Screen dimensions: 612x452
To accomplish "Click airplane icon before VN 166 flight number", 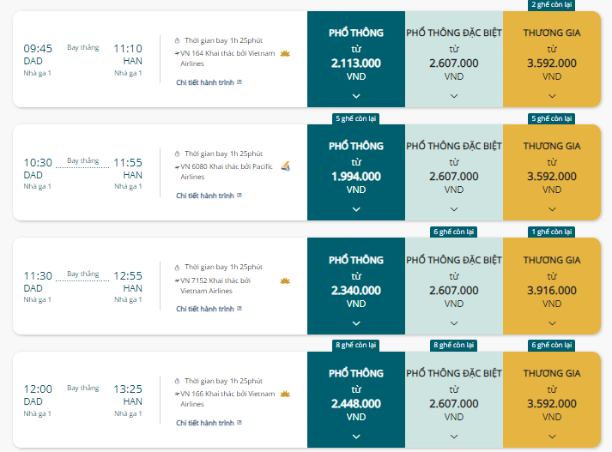I will pyautogui.click(x=177, y=394).
